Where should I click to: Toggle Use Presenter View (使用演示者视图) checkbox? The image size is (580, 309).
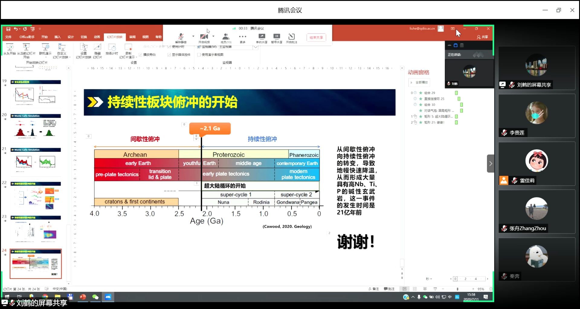(199, 55)
